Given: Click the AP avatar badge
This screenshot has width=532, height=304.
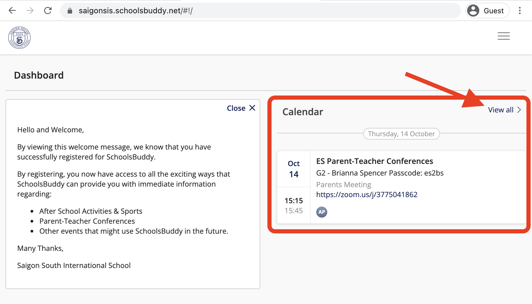Looking at the screenshot, I should coord(321,212).
